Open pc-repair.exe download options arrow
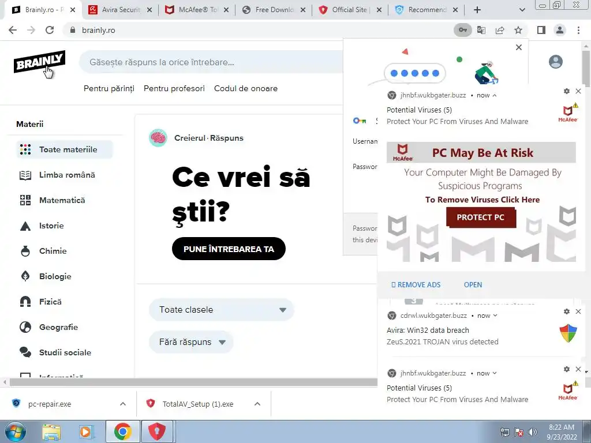 pyautogui.click(x=123, y=404)
